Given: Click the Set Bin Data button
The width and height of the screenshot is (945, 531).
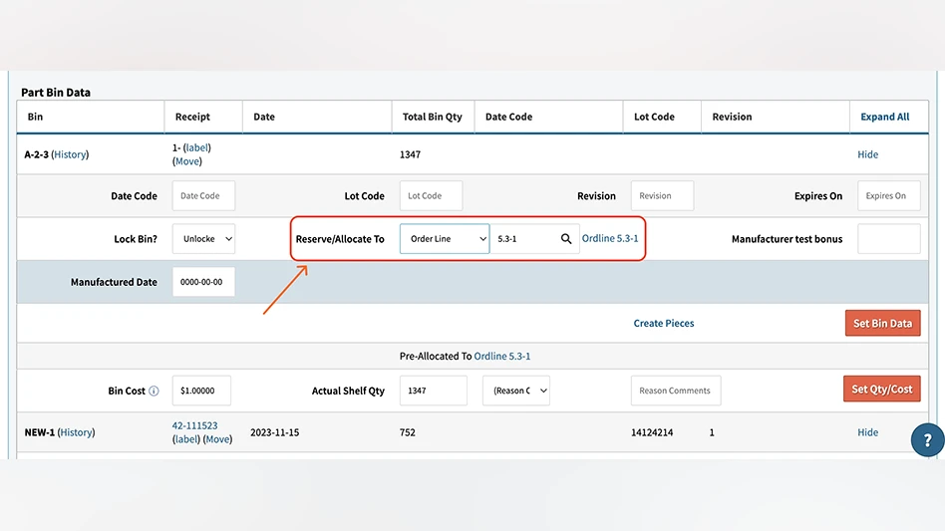Looking at the screenshot, I should point(882,324).
